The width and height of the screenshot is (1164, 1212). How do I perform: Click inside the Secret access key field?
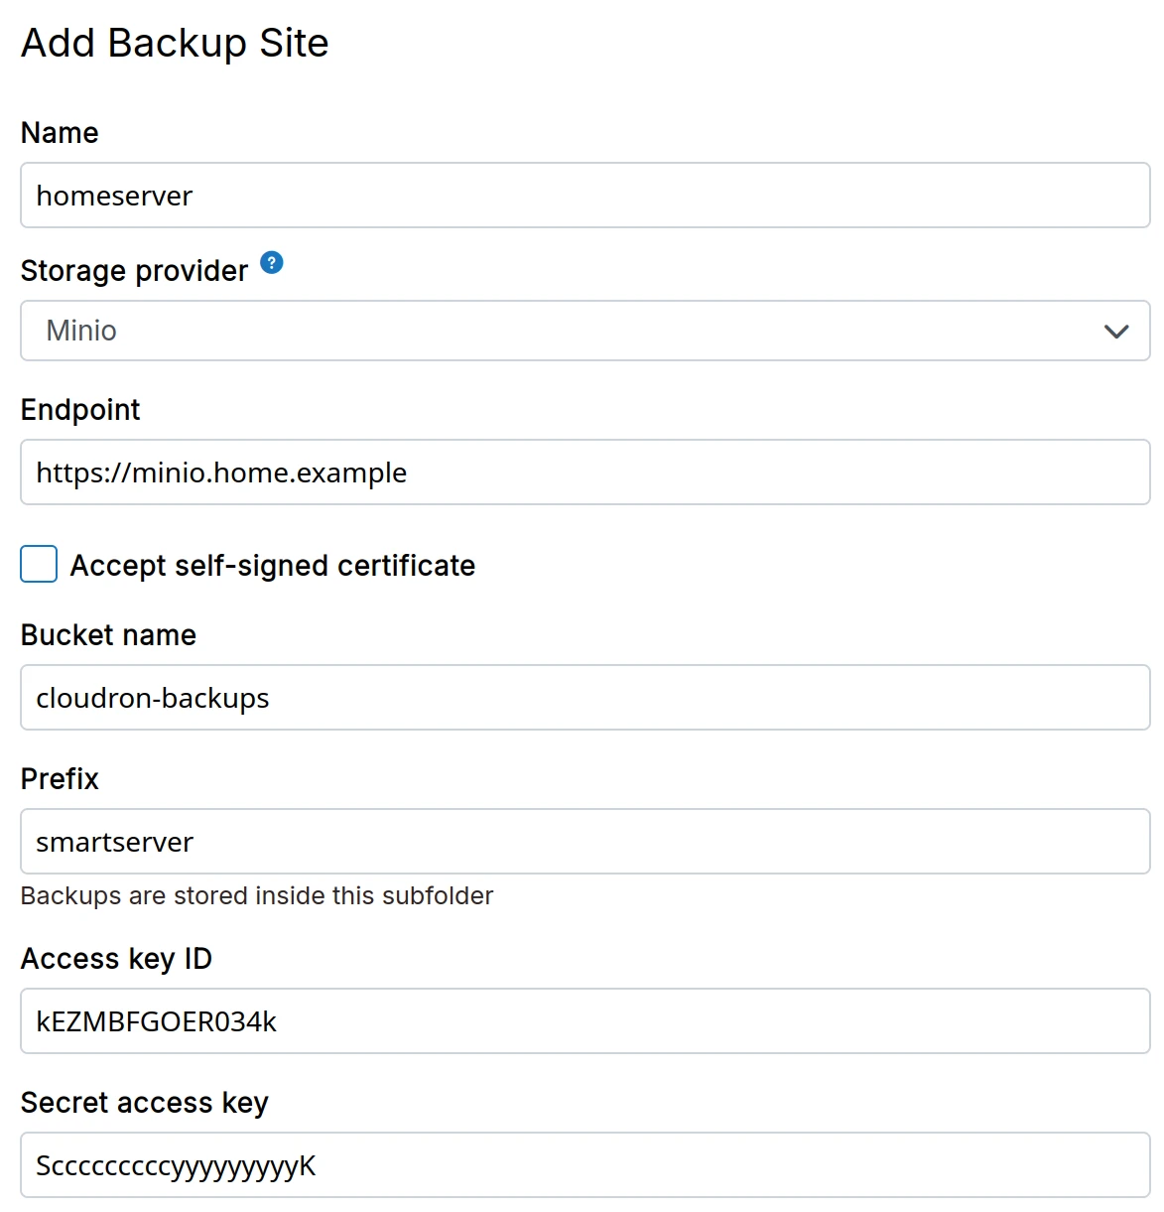pos(584,1165)
